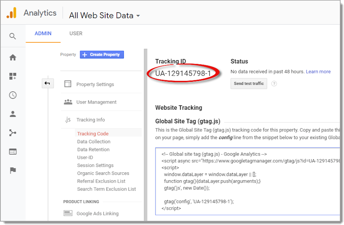Click the PRODUCT LINKING section label
Viewport: 344px width, 225px height.
[81, 202]
